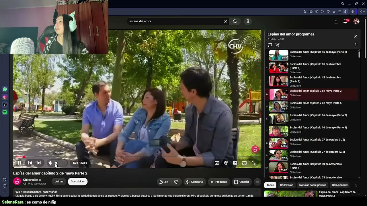Open the Chilevisión channel avatar
Image resolution: width=367 pixels, height=206 pixels.
click(x=17, y=181)
